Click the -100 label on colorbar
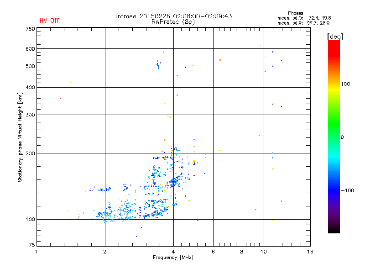Viewport: 365px width, 274px height. [x=347, y=190]
